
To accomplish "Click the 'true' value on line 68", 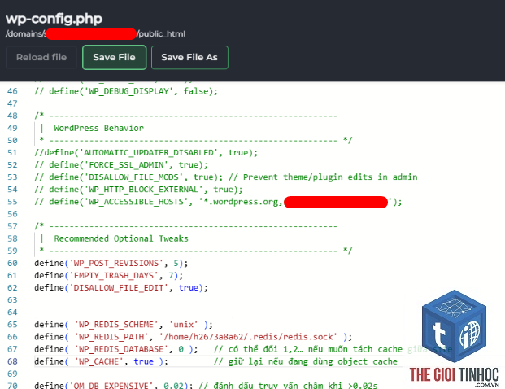I will 144,361.
